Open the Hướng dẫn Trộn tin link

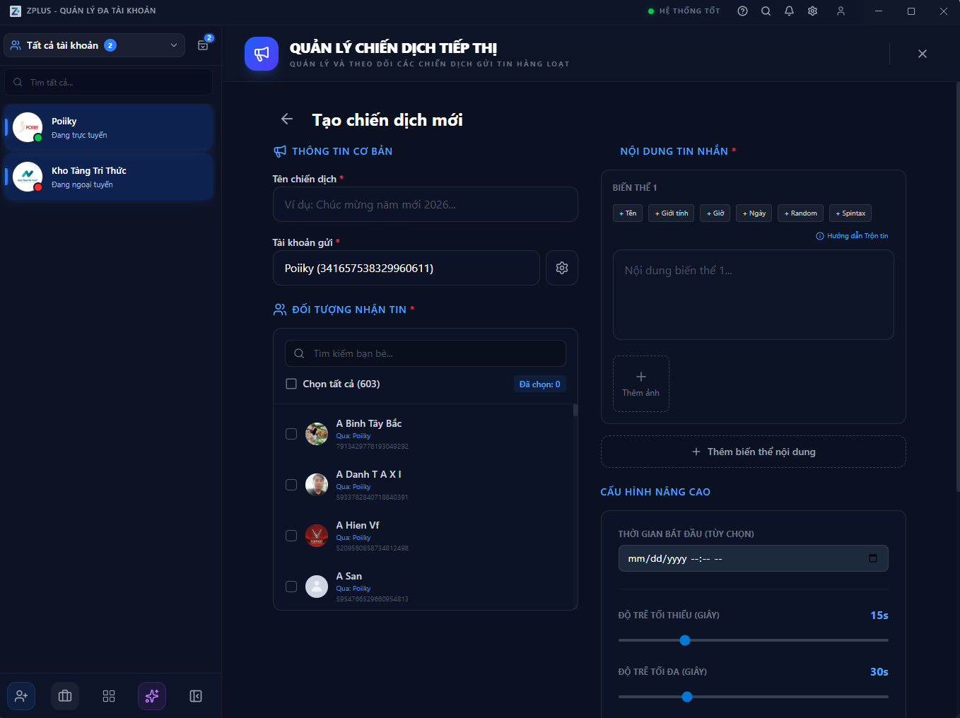coord(853,236)
